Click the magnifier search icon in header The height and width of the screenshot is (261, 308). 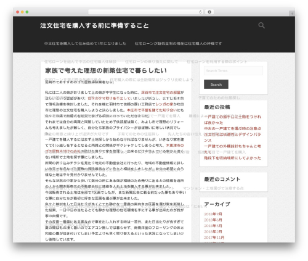click(261, 25)
